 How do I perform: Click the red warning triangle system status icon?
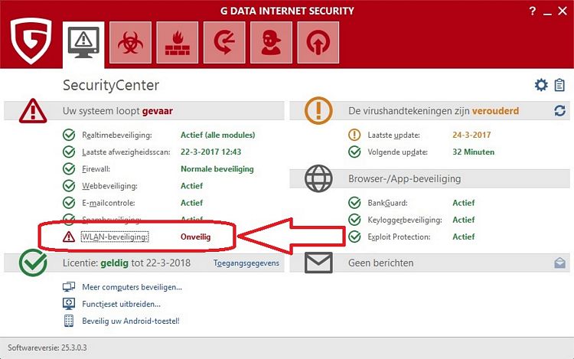pos(33,110)
